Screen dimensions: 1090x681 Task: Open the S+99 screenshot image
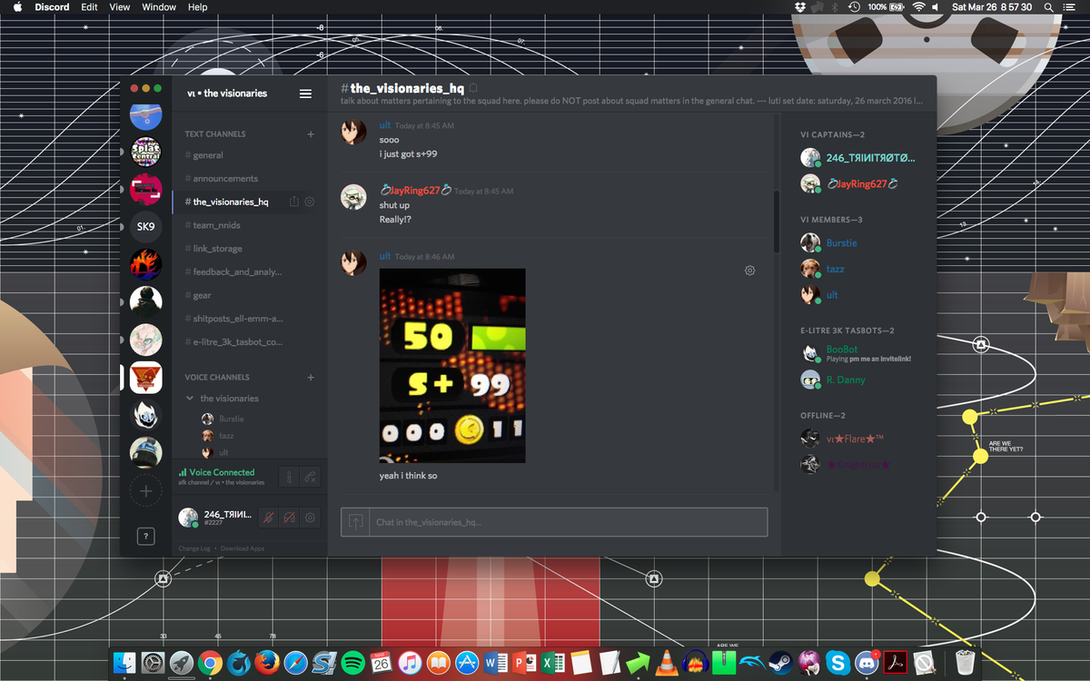click(452, 366)
